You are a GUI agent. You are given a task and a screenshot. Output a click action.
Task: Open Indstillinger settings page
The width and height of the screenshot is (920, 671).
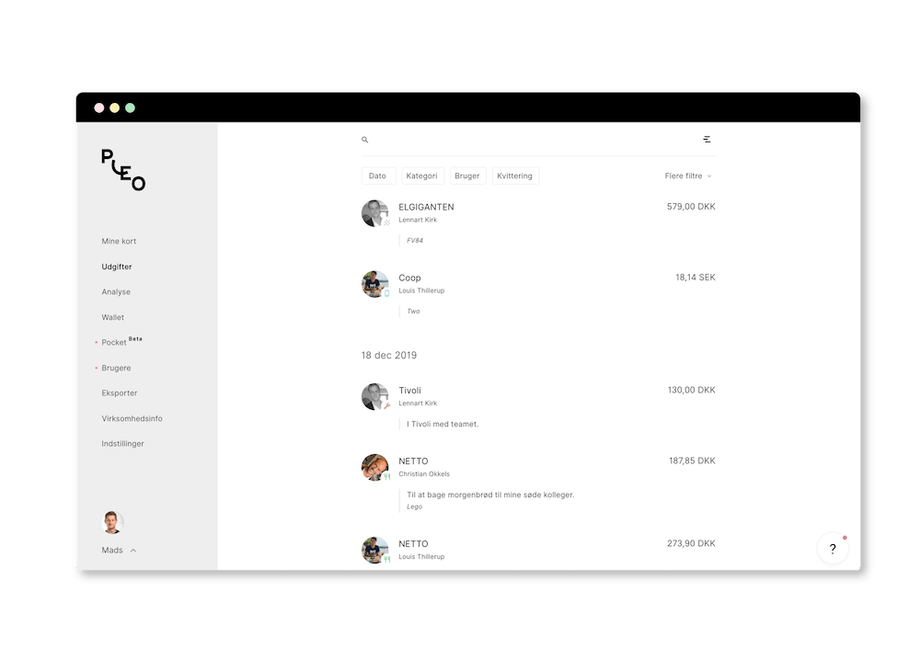point(122,444)
